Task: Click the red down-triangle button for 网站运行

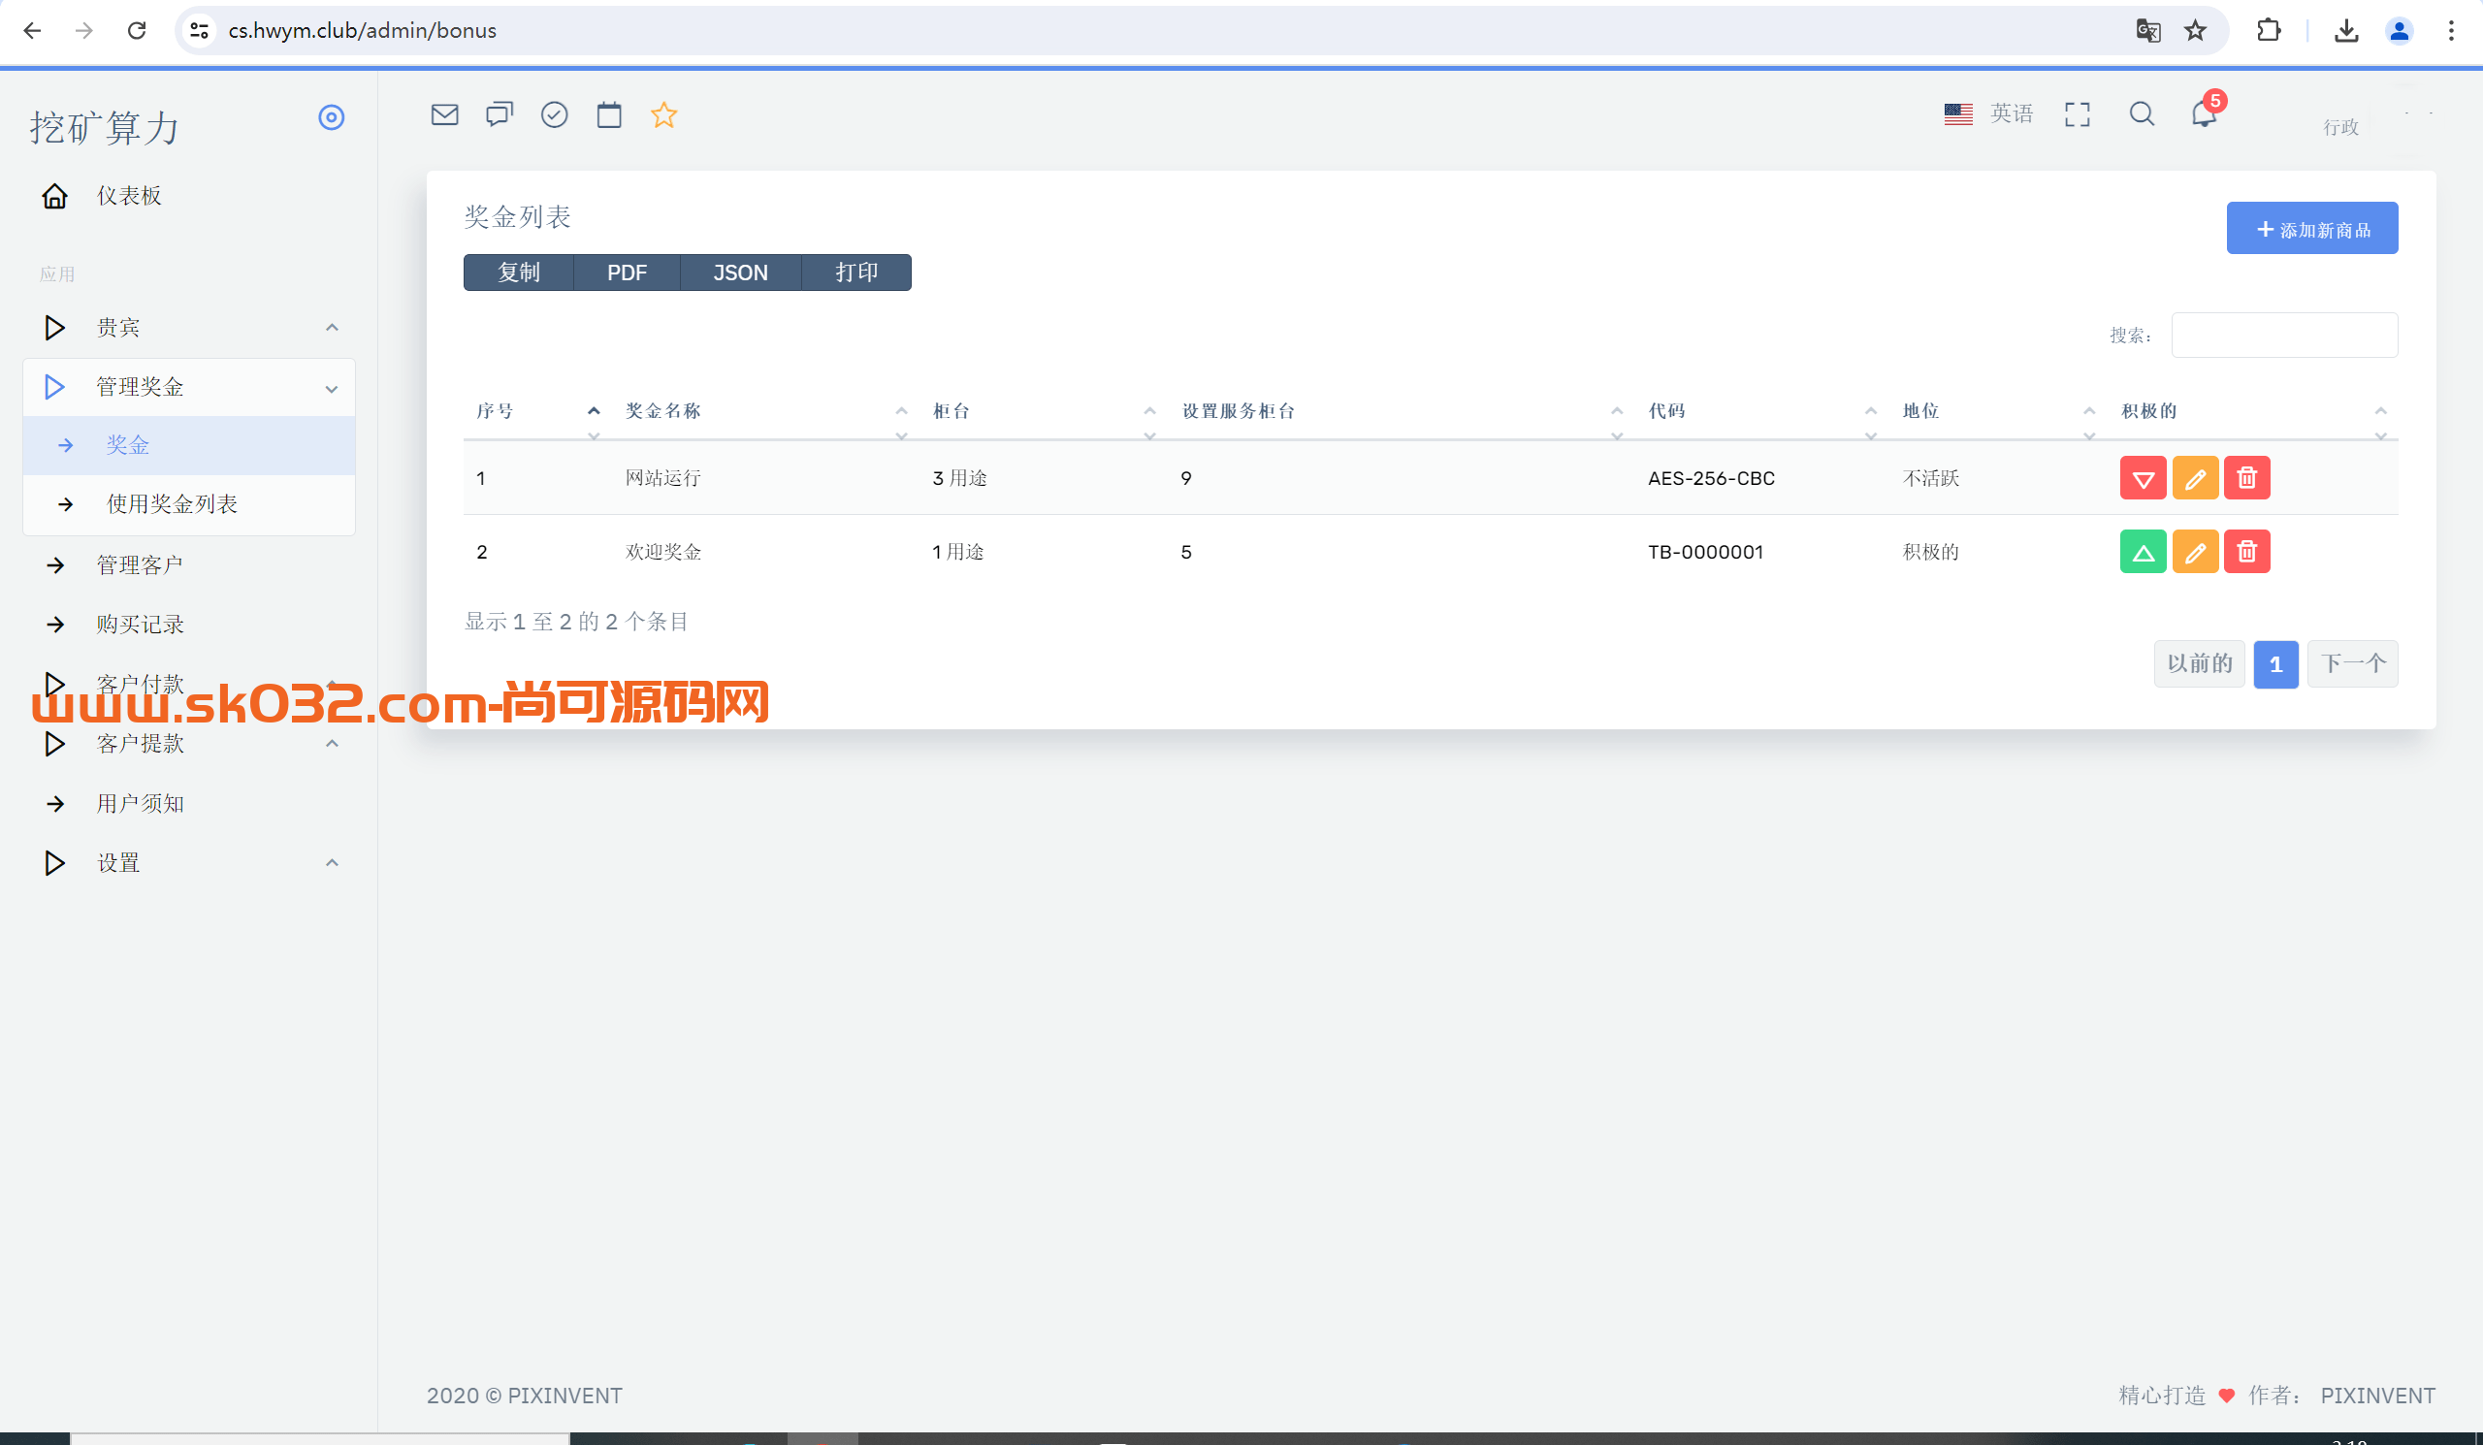Action: [2143, 478]
